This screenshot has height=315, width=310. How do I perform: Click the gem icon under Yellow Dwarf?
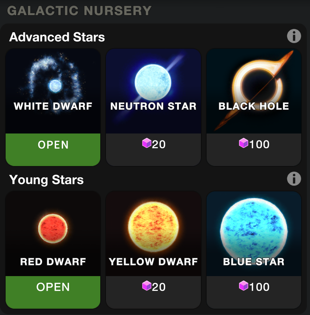[x=147, y=286]
